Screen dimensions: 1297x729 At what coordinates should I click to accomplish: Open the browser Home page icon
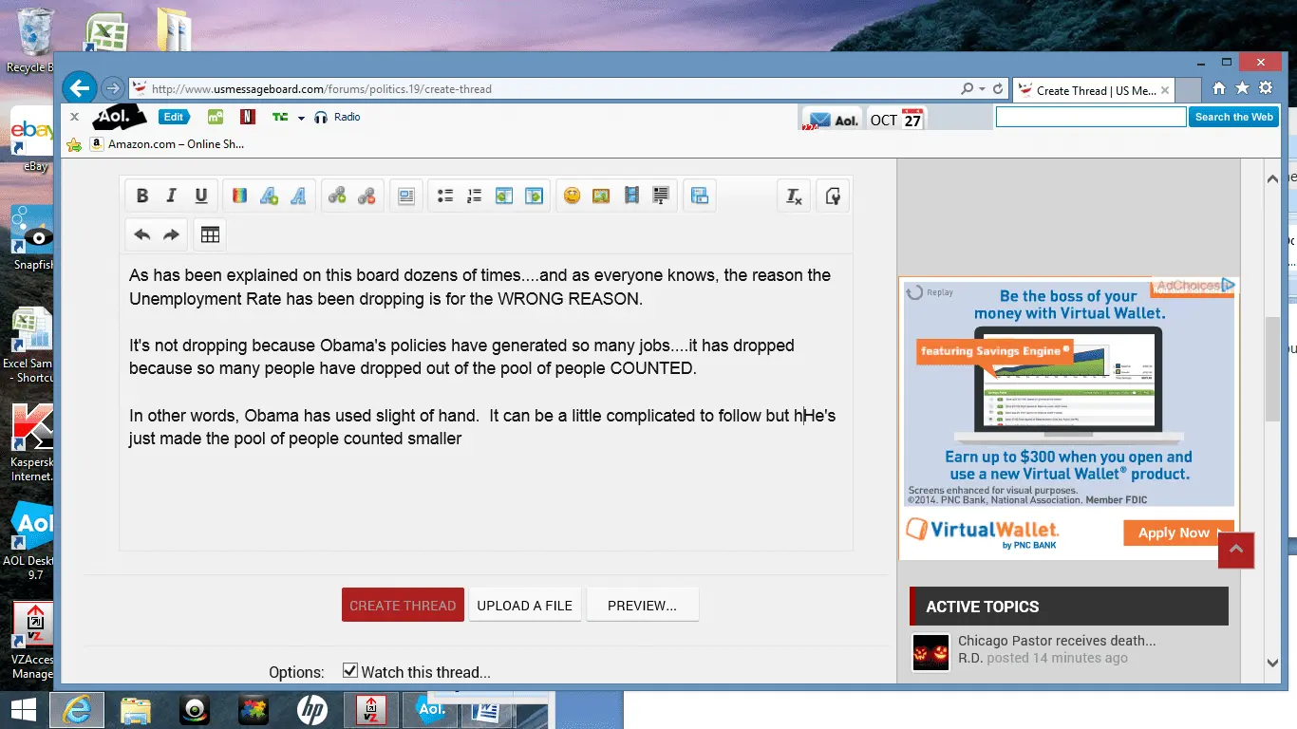pyautogui.click(x=1219, y=88)
